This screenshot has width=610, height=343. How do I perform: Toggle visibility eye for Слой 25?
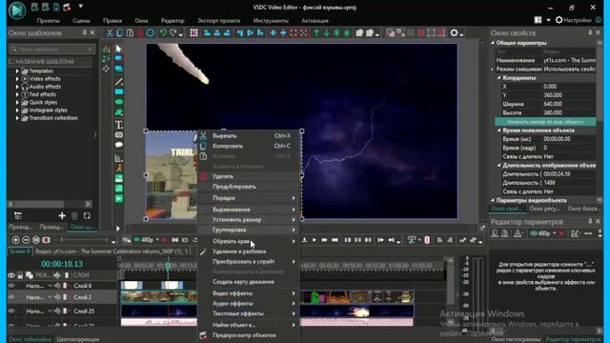point(11,311)
